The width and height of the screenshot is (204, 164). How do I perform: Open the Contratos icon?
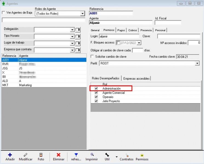coord(126,155)
